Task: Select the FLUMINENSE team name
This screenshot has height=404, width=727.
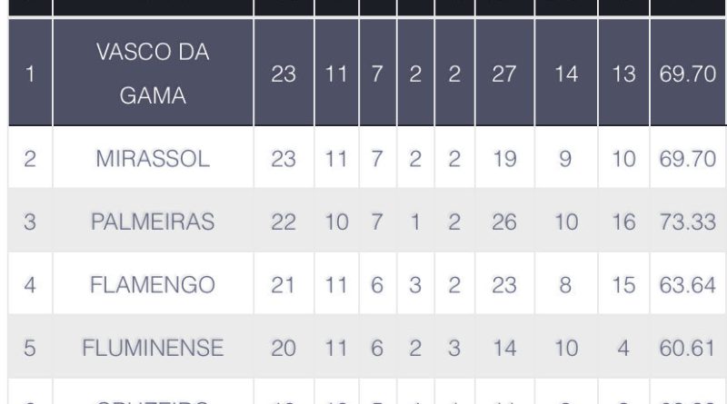Action: [153, 349]
